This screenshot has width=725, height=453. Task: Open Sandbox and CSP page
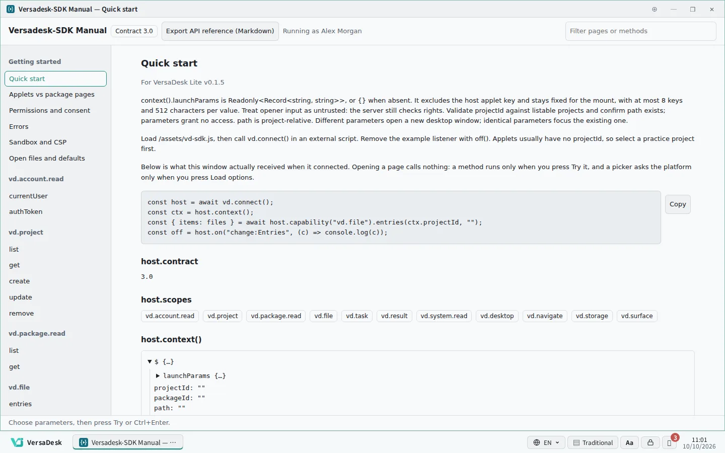pyautogui.click(x=55, y=142)
